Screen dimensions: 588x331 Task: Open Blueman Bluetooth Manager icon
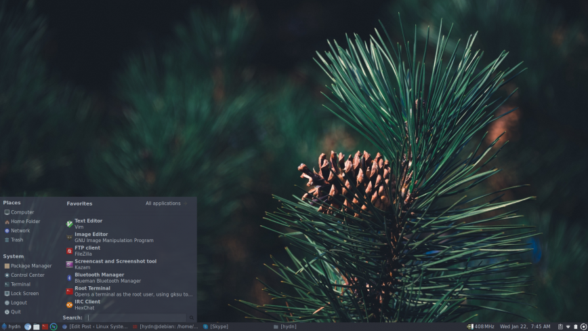[x=69, y=277]
